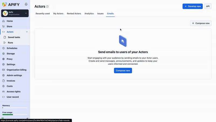This screenshot has width=216, height=122.
Task: Click the Develop new button
Action: click(x=193, y=6)
